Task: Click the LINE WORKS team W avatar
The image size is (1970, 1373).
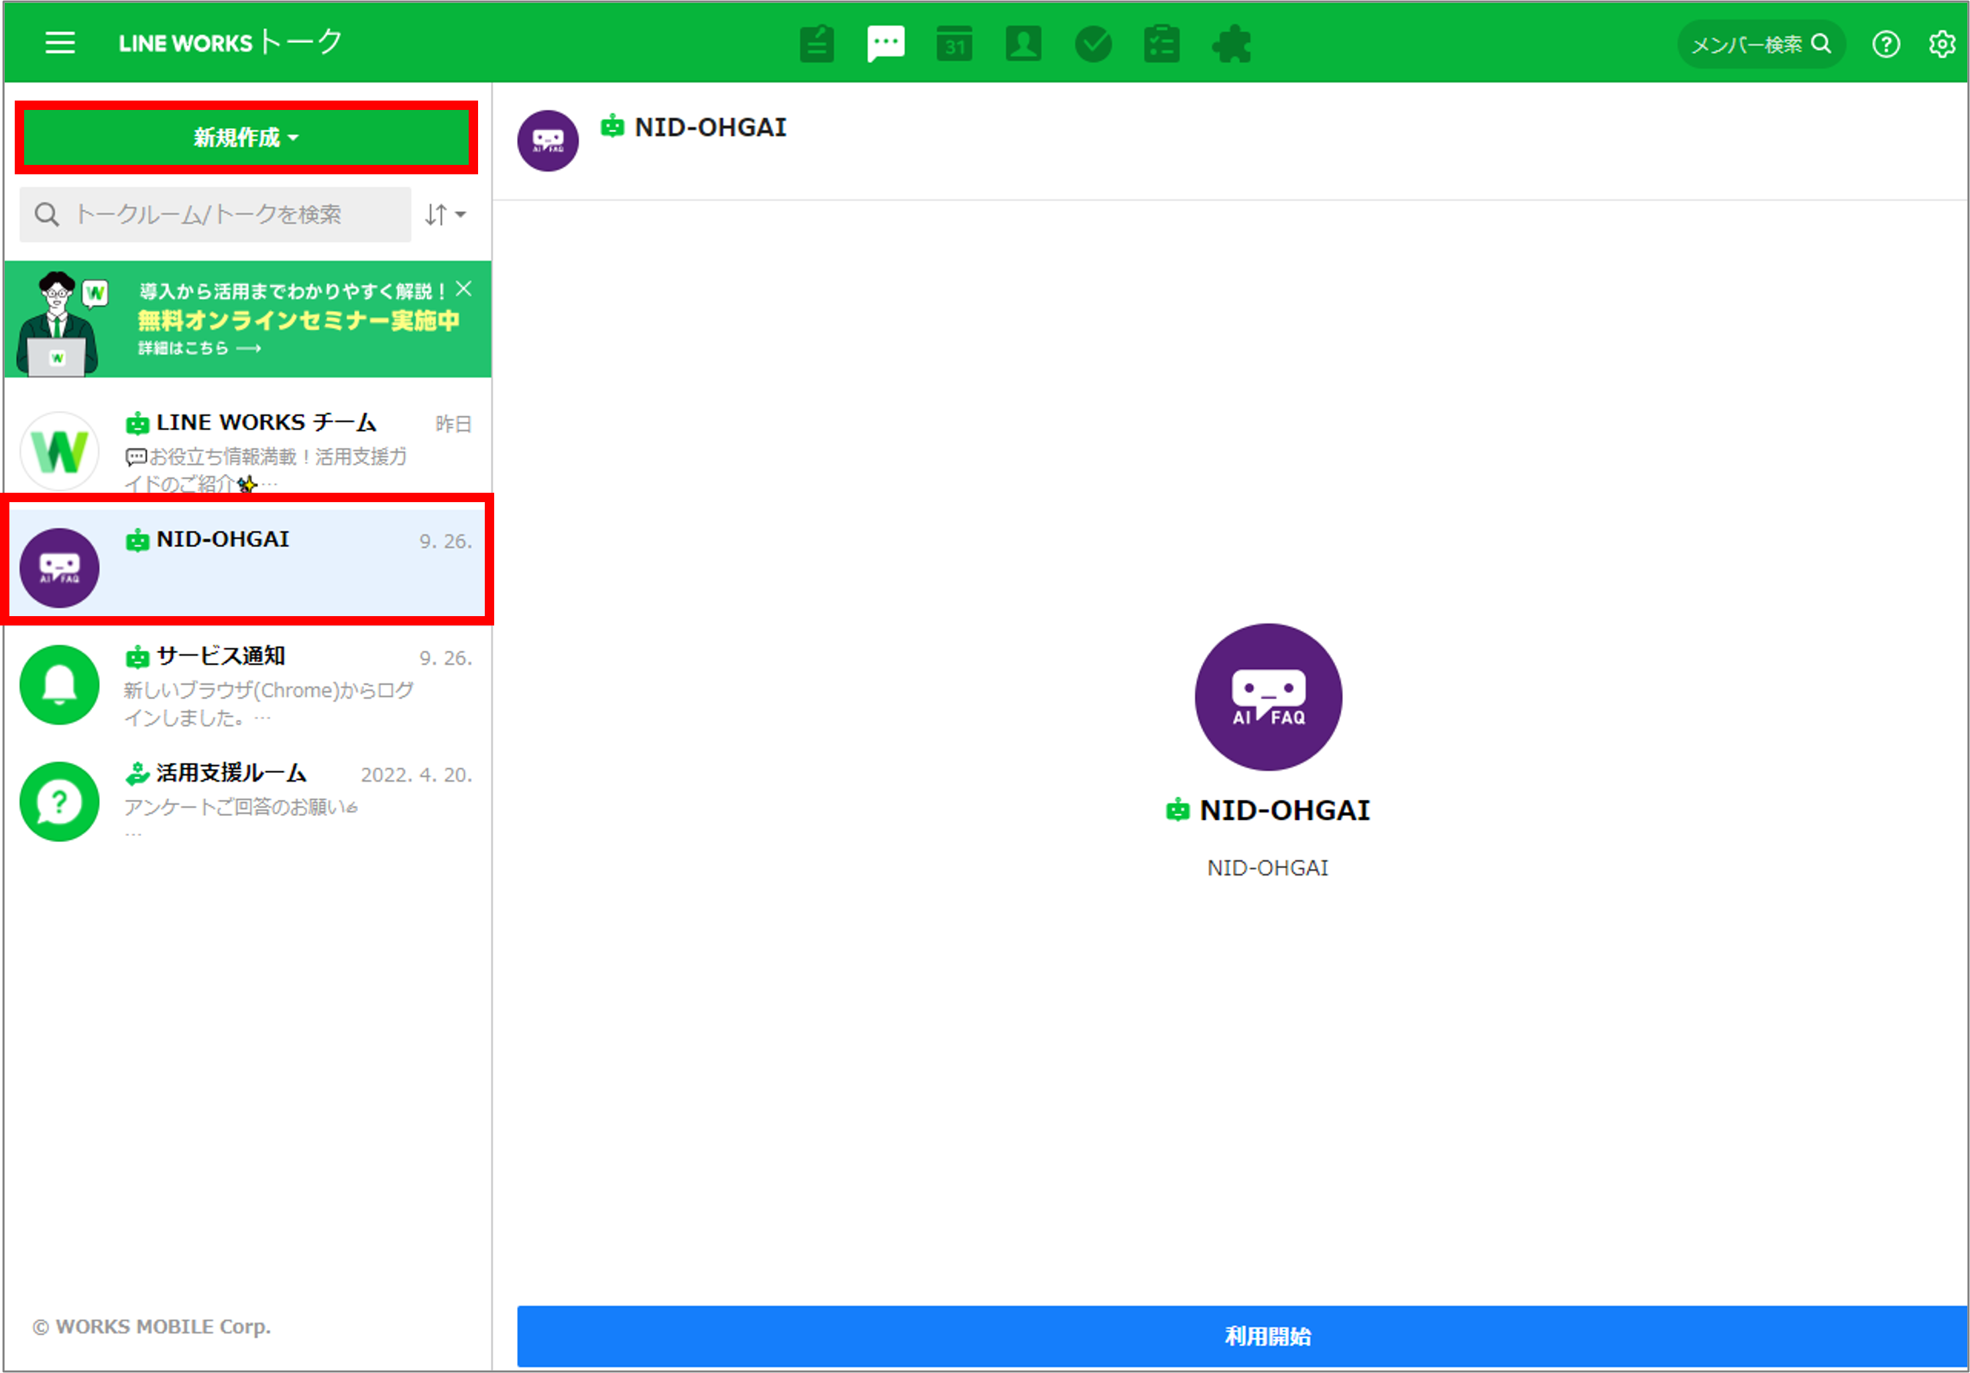Action: [x=59, y=451]
